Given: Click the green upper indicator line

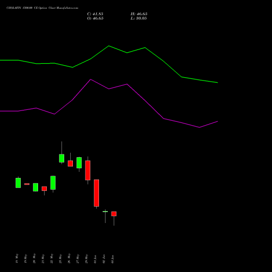Looking at the screenshot, I should pyautogui.click(x=109, y=46).
